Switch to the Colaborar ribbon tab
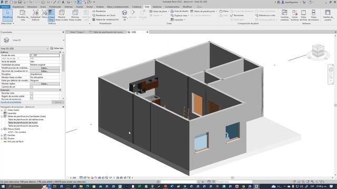 [x=137, y=7]
